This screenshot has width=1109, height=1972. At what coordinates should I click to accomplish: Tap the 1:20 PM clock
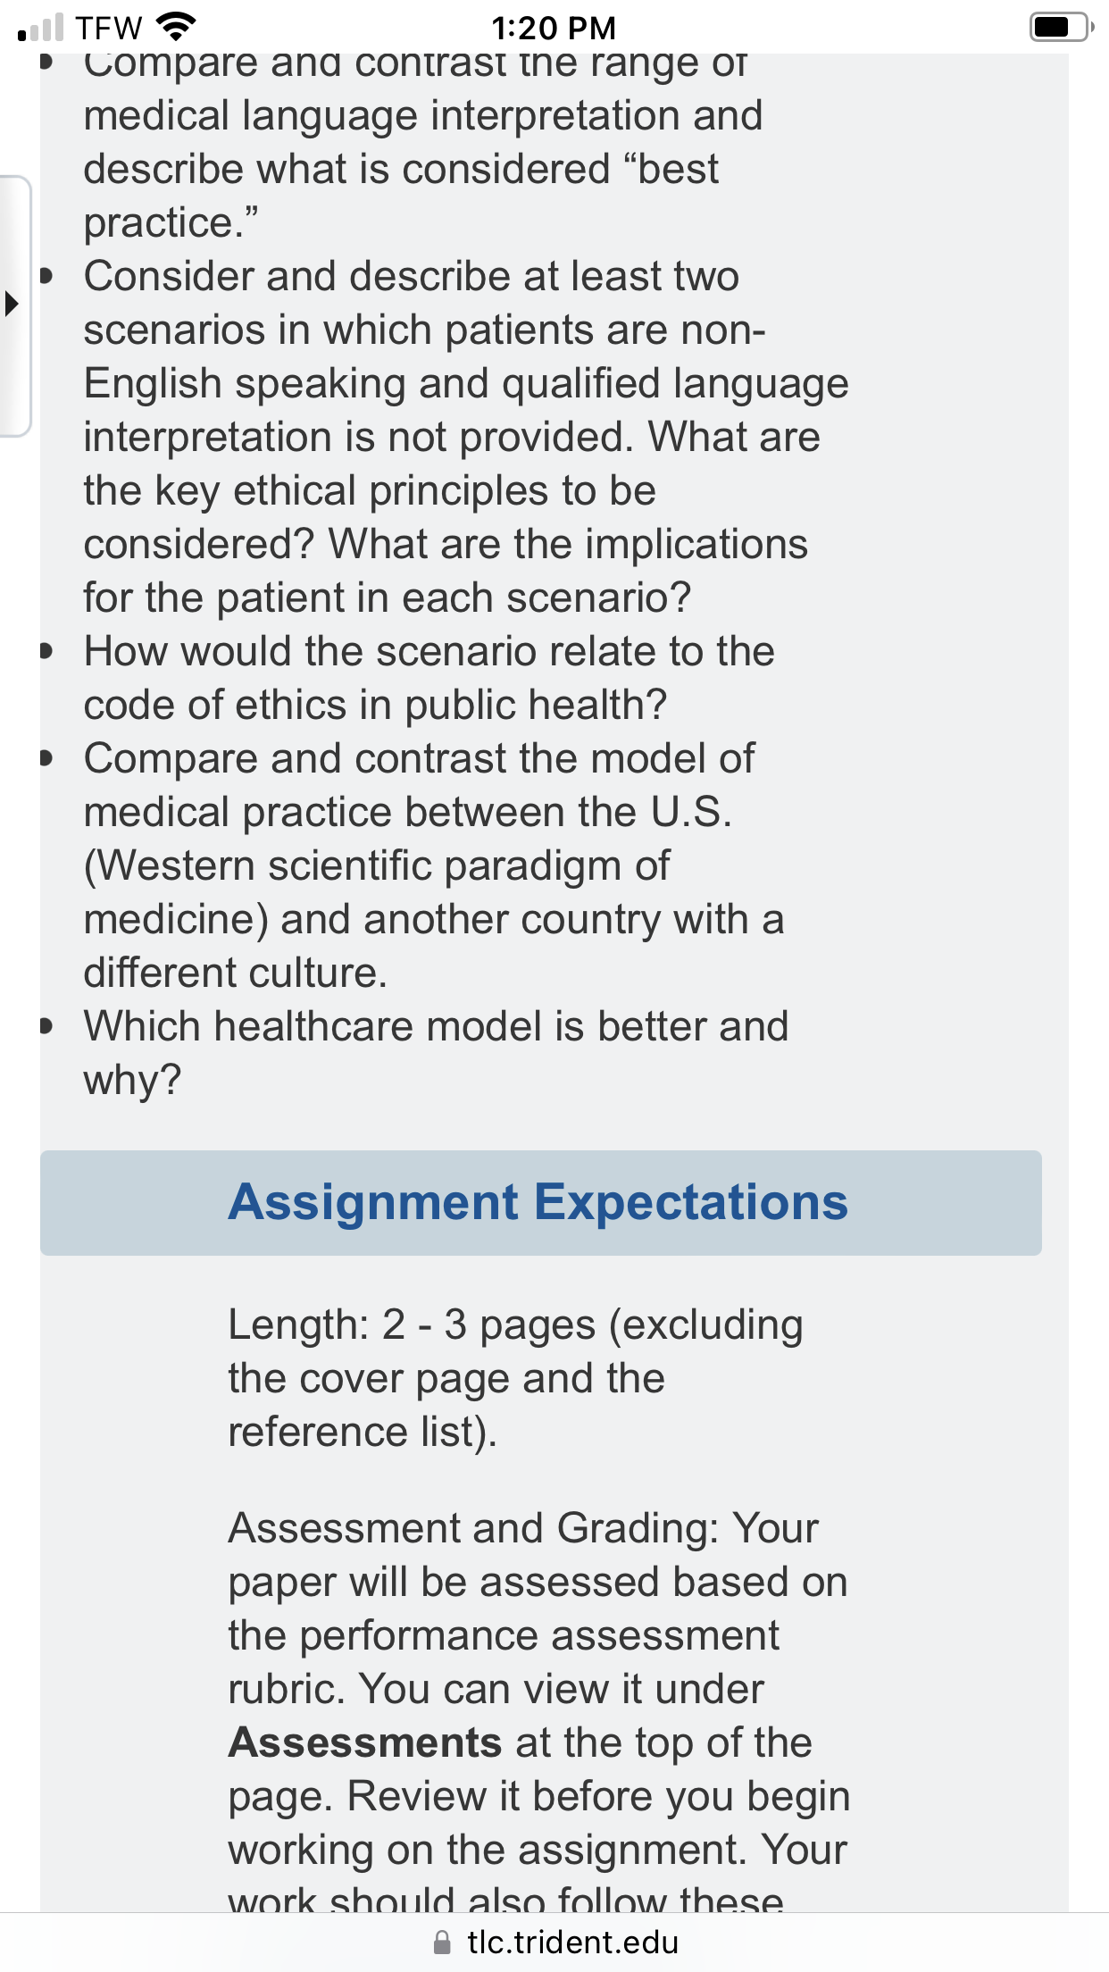tap(554, 28)
